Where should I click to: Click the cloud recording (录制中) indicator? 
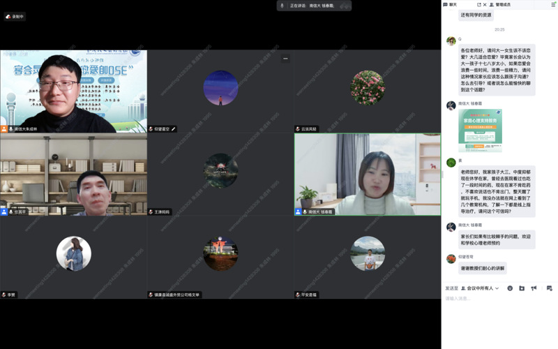(x=15, y=17)
